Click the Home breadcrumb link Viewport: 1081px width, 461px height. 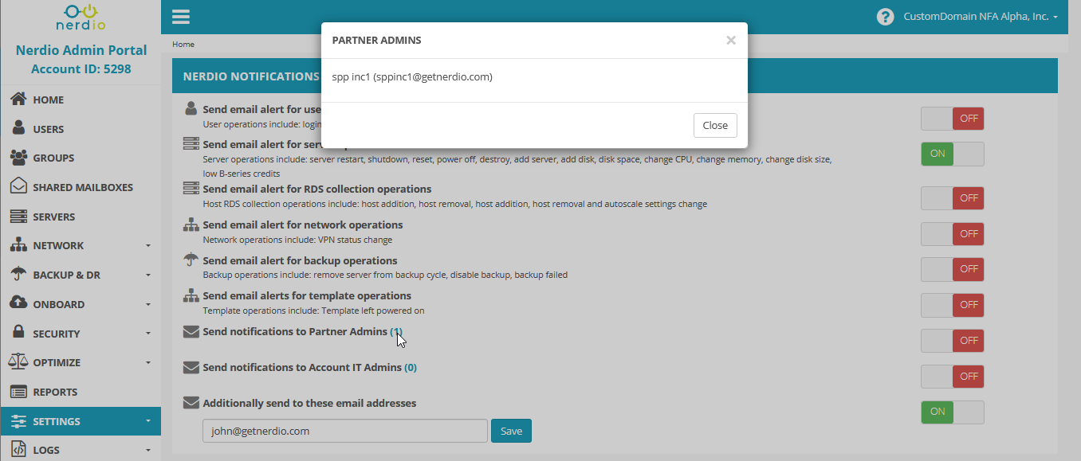tap(183, 45)
